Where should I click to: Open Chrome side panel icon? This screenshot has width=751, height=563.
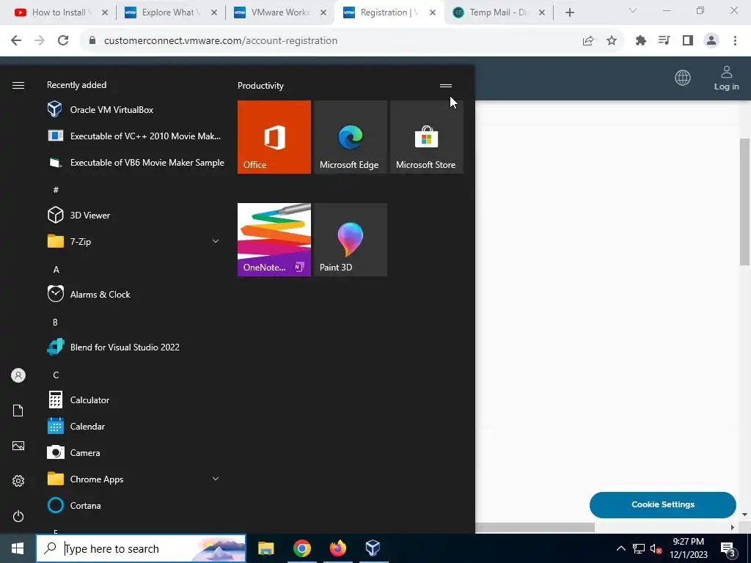pyautogui.click(x=688, y=41)
